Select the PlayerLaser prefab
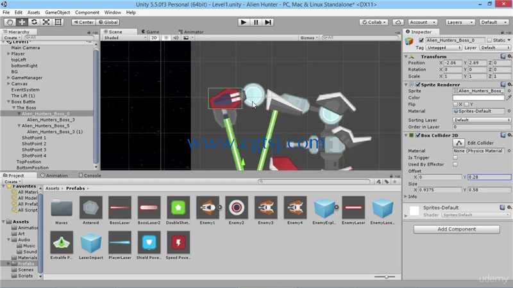Viewport: 513px width, 288px height. pyautogui.click(x=120, y=245)
